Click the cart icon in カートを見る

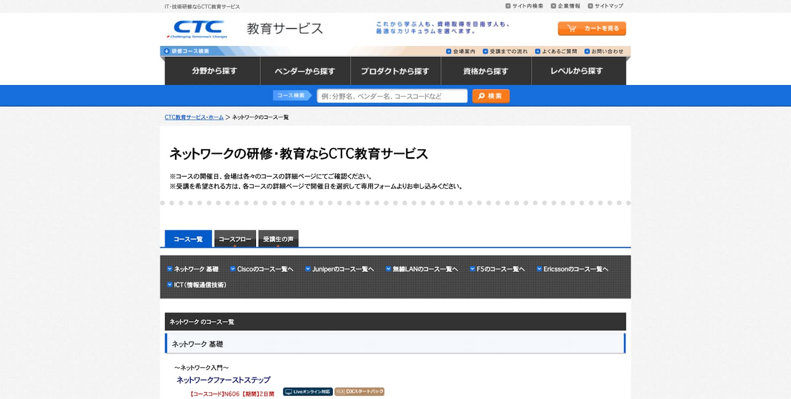click(x=571, y=29)
